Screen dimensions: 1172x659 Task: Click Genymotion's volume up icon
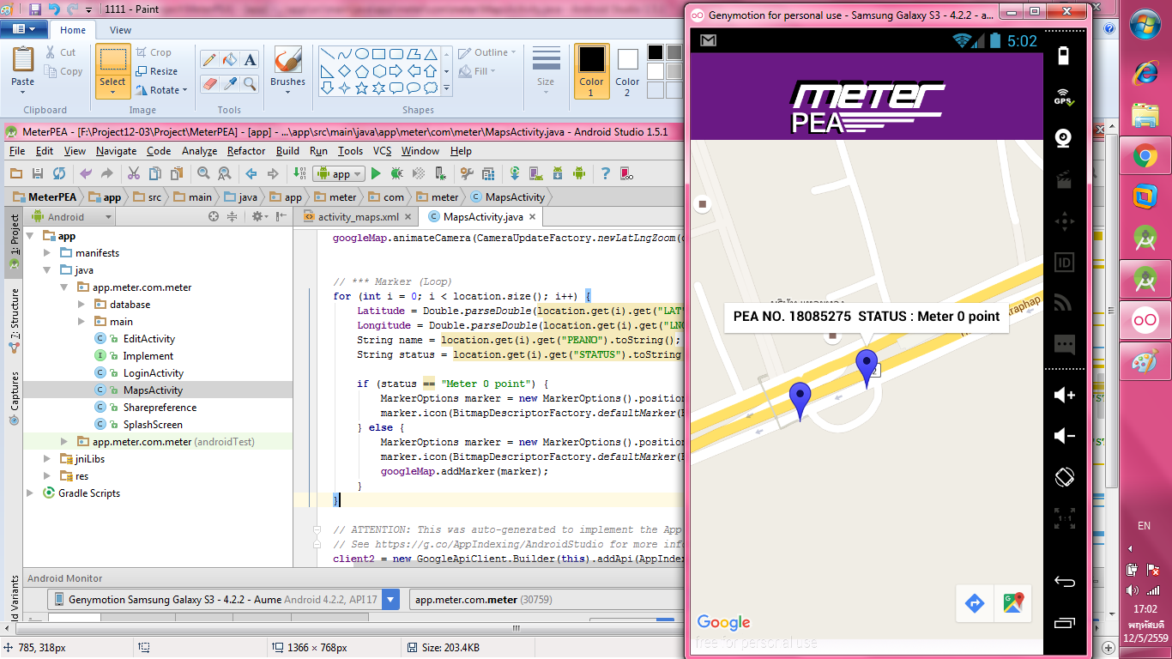1064,395
